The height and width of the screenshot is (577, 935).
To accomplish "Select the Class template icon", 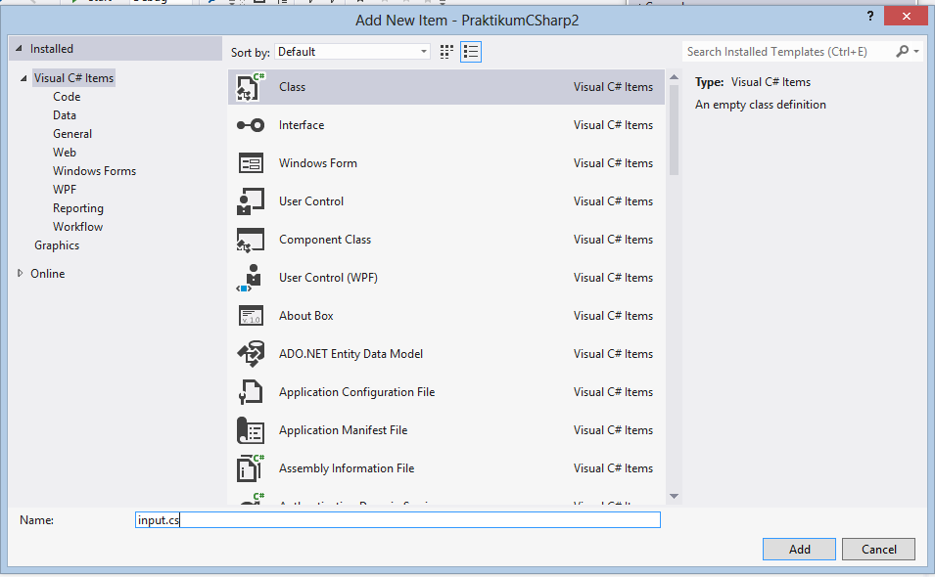I will tap(251, 87).
